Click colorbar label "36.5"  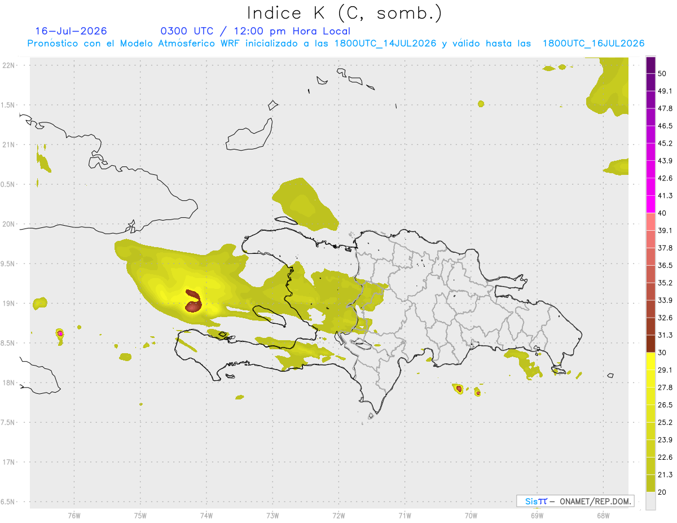point(665,265)
